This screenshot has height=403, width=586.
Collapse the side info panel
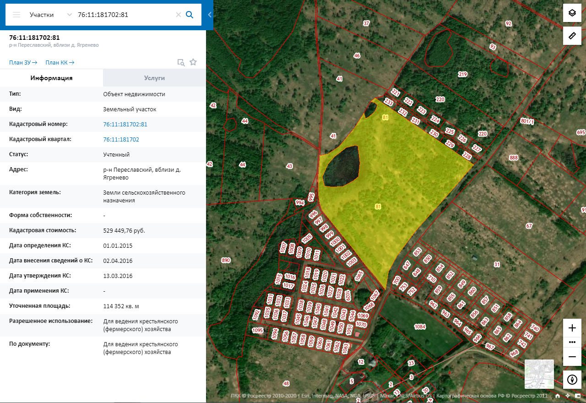tap(210, 15)
